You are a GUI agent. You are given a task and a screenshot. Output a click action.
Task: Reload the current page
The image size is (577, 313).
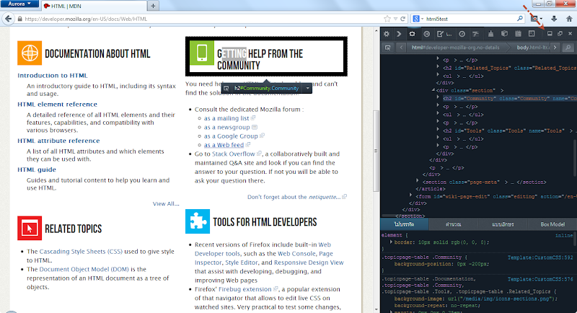403,19
